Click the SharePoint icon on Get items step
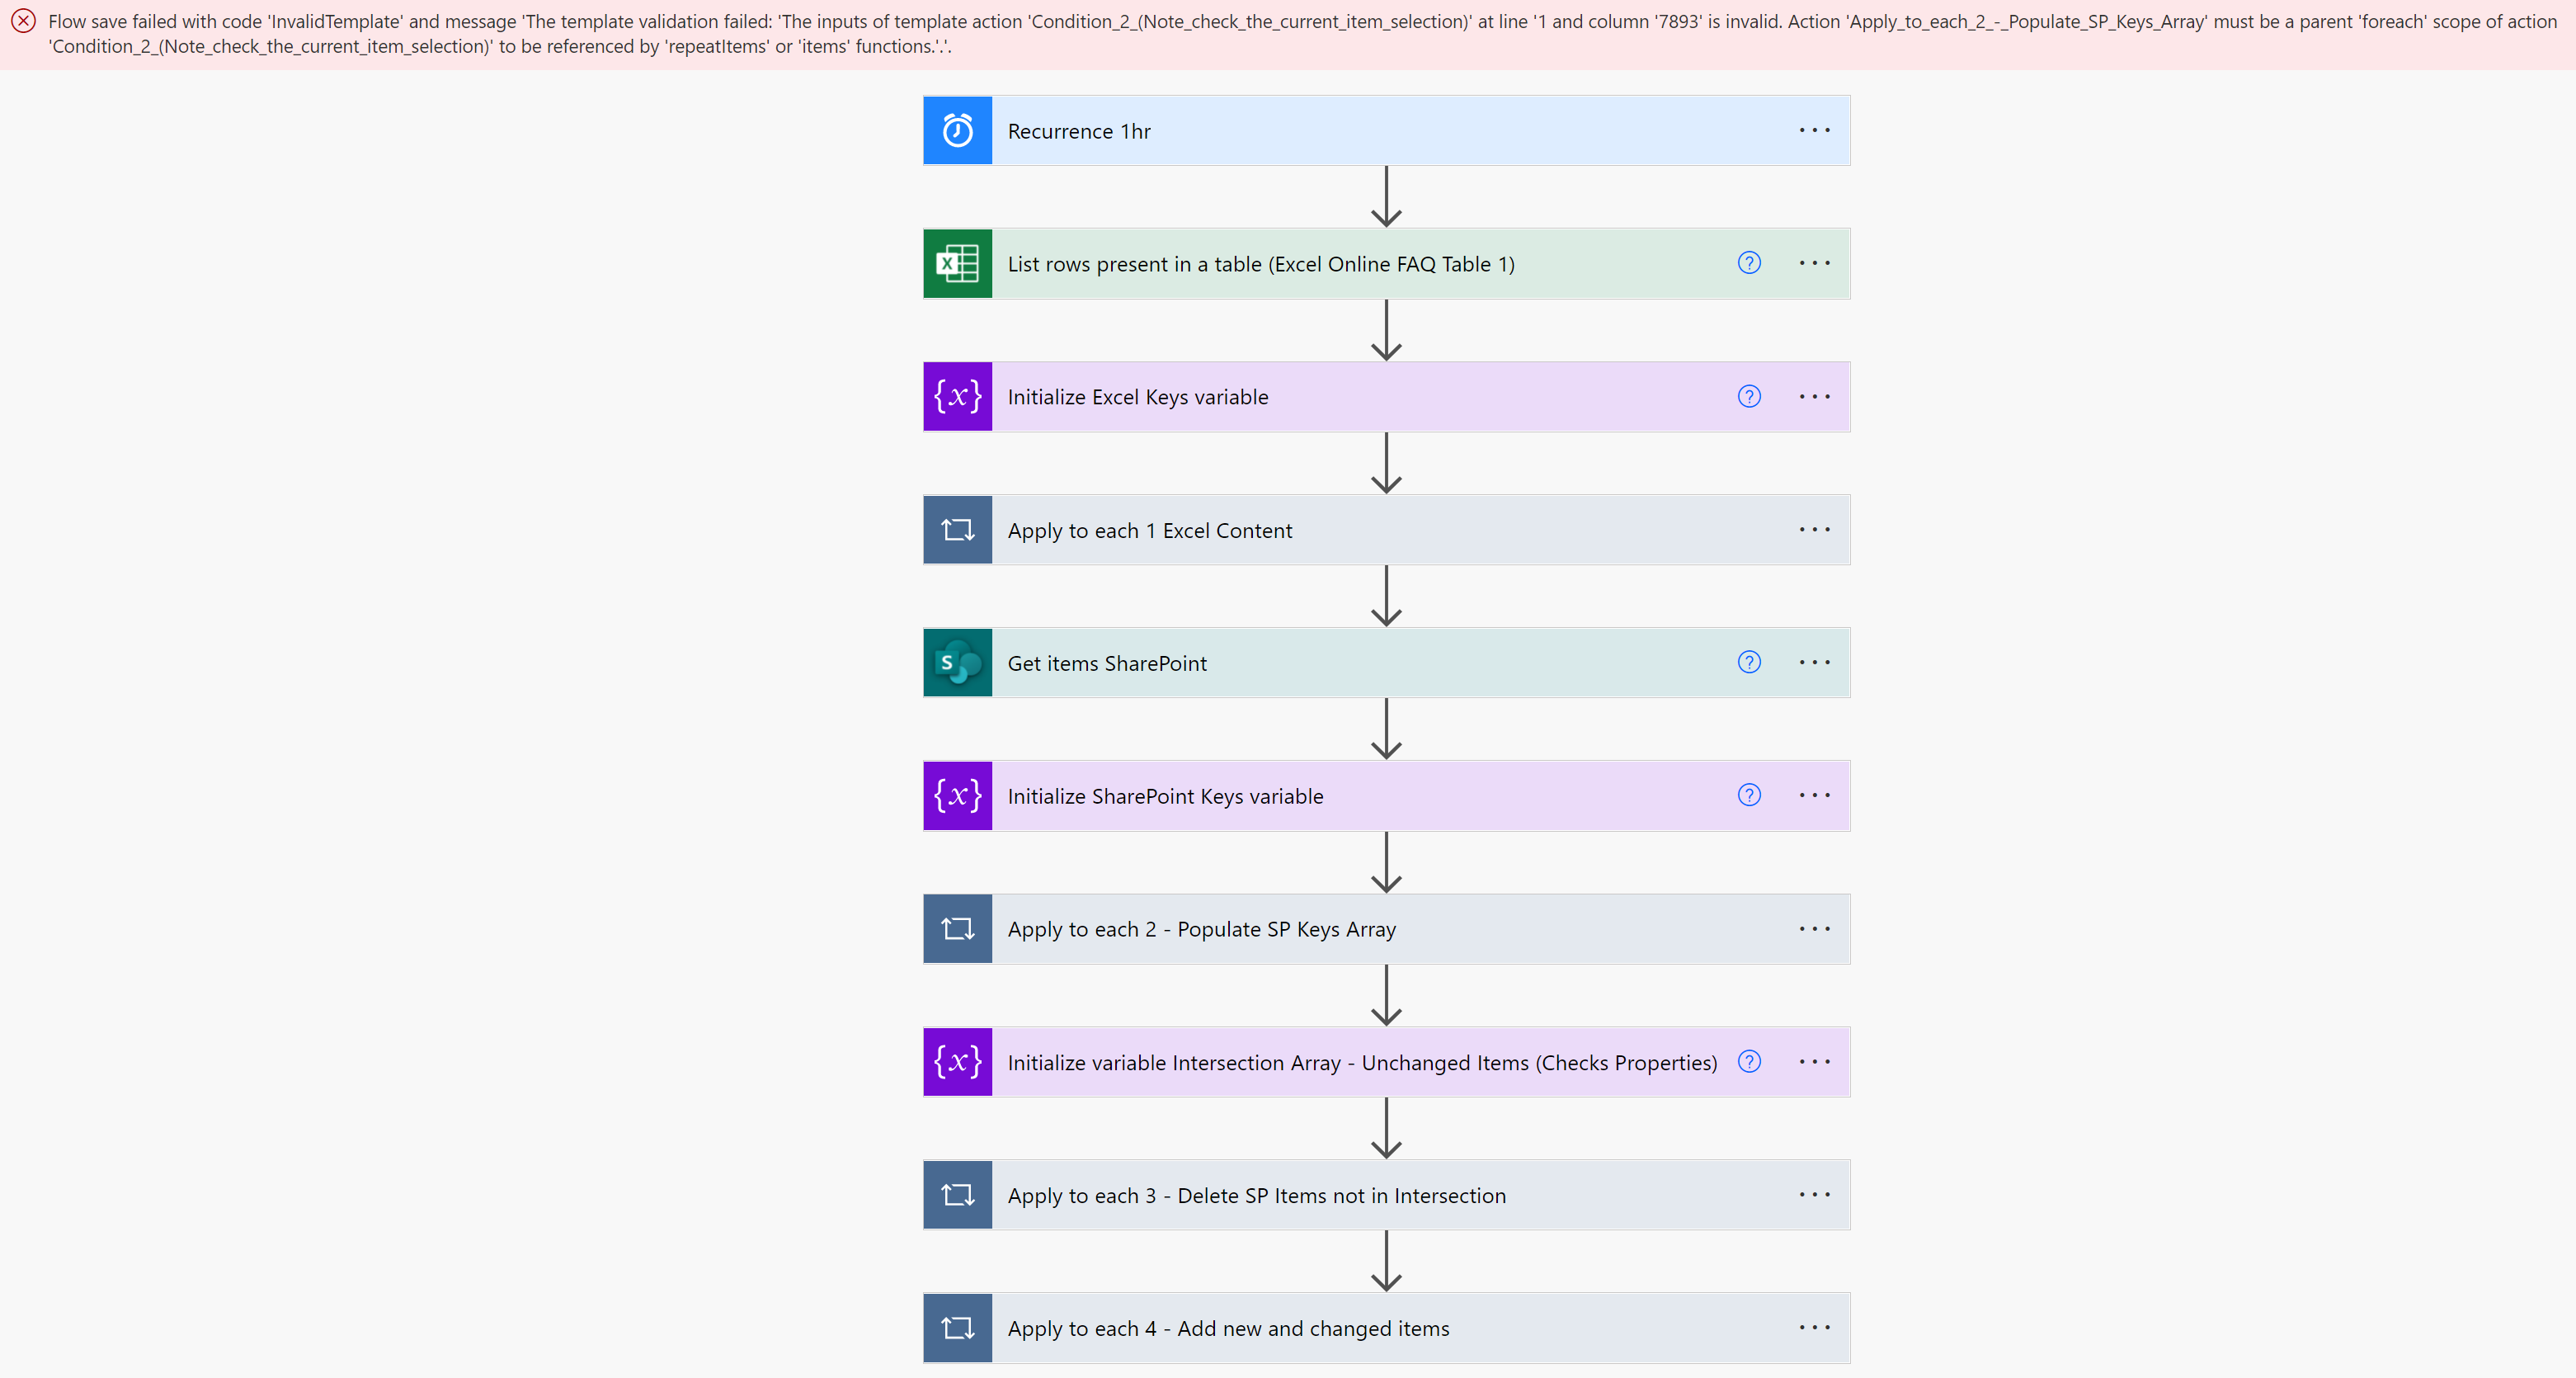Screen dimensions: 2576x1378 click(x=957, y=663)
